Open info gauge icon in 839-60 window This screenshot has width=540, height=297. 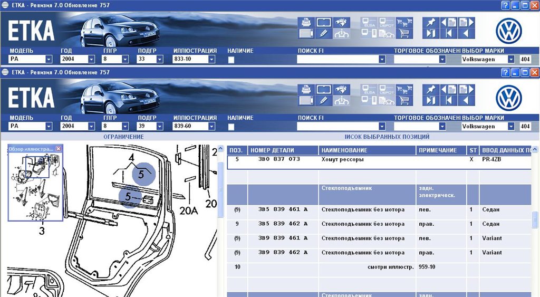[341, 101]
